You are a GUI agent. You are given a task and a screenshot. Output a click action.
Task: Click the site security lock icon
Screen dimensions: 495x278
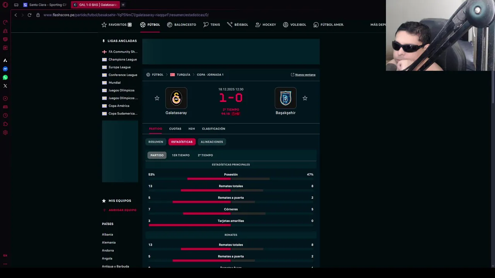pos(38,15)
